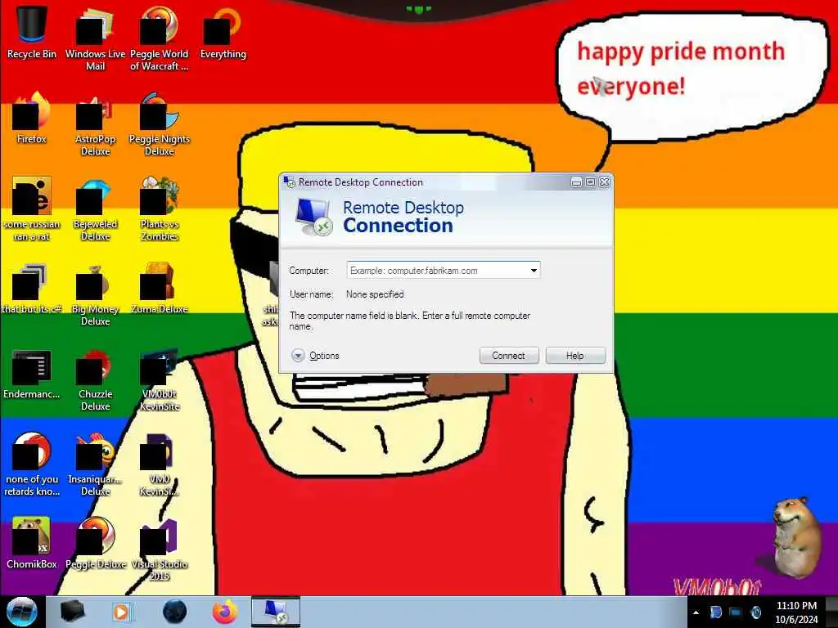Screen dimensions: 838x628
Task: Open the Insaniquar... Deluxe icon
Action: (95, 464)
